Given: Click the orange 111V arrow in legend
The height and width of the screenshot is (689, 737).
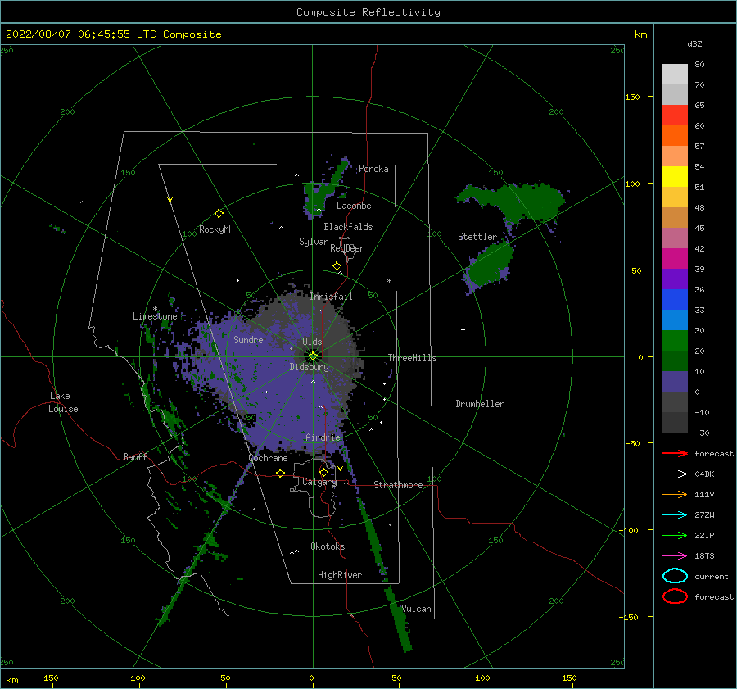Looking at the screenshot, I should [675, 494].
